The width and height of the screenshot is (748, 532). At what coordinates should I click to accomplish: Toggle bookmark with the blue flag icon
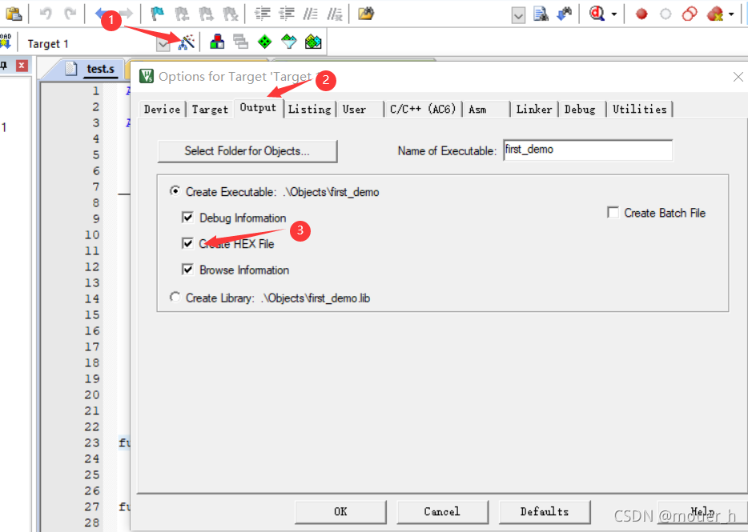click(x=157, y=14)
